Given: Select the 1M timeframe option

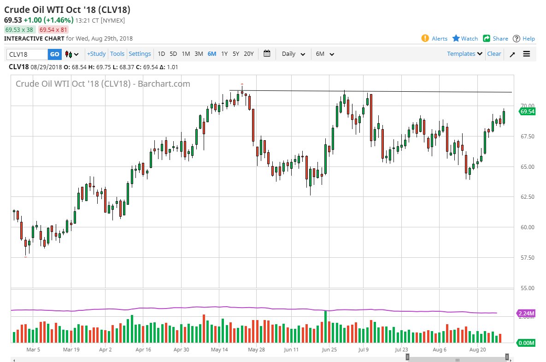Looking at the screenshot, I should [186, 54].
